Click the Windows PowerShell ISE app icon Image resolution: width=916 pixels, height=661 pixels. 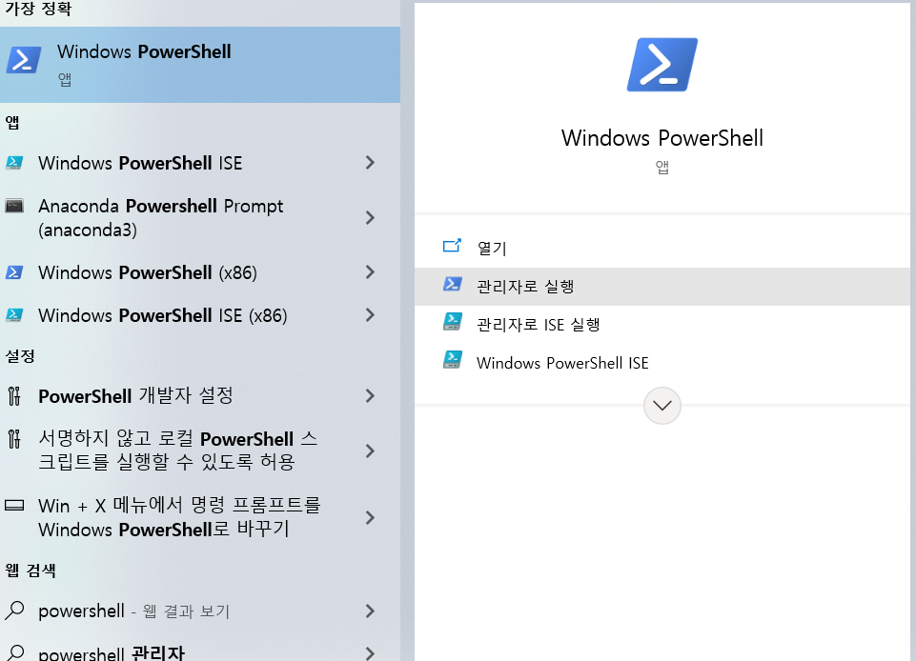[14, 162]
